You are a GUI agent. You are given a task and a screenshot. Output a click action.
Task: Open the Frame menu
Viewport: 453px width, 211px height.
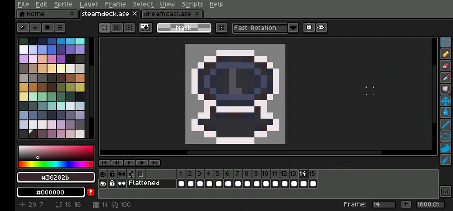click(115, 4)
